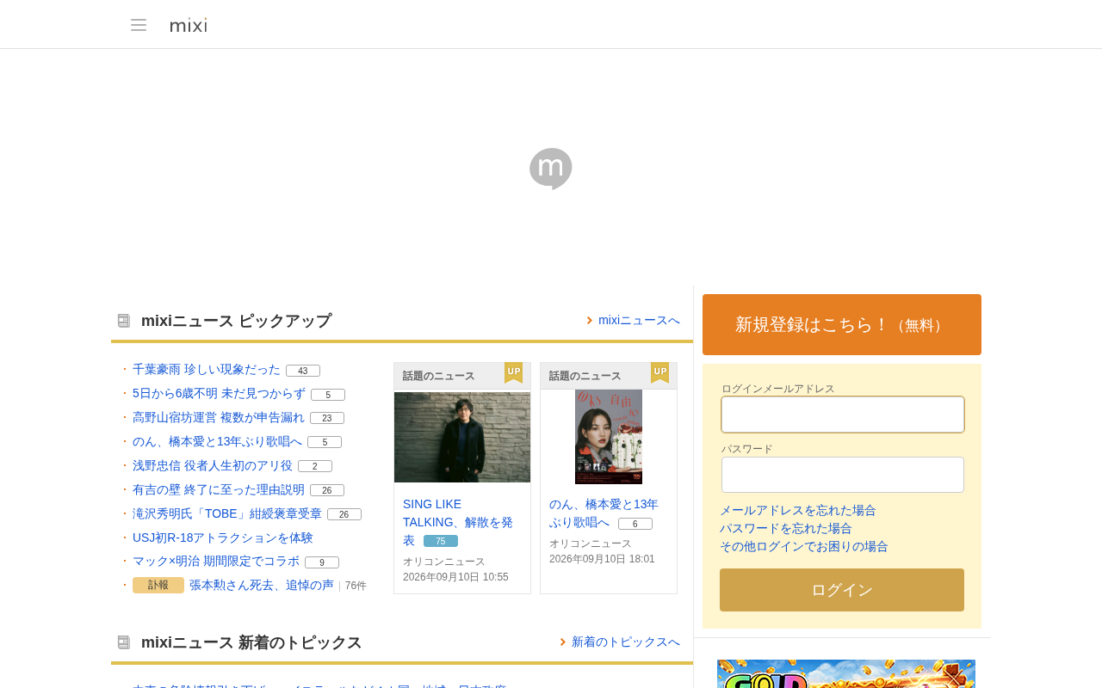
Task: Click the 訃報 label badge
Action: (158, 585)
